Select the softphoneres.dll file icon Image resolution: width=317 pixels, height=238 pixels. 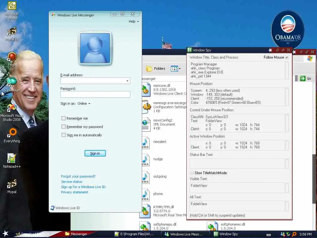(213, 226)
